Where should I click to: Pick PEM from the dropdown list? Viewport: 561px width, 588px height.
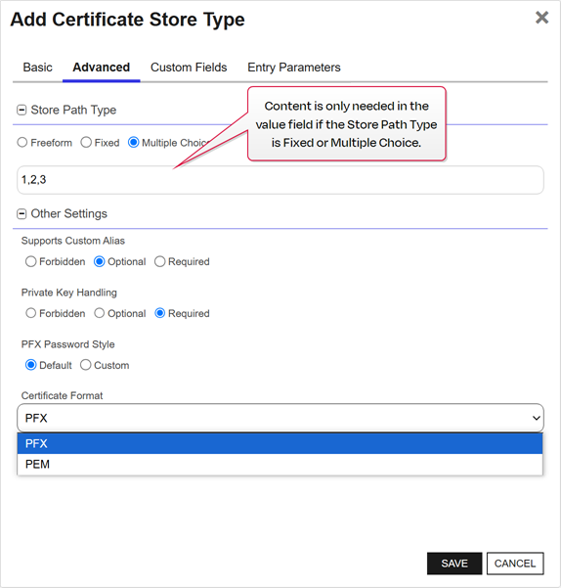click(280, 465)
